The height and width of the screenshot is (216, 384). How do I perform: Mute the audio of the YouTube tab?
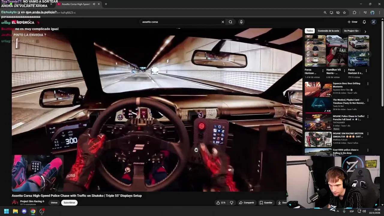tap(94, 4)
